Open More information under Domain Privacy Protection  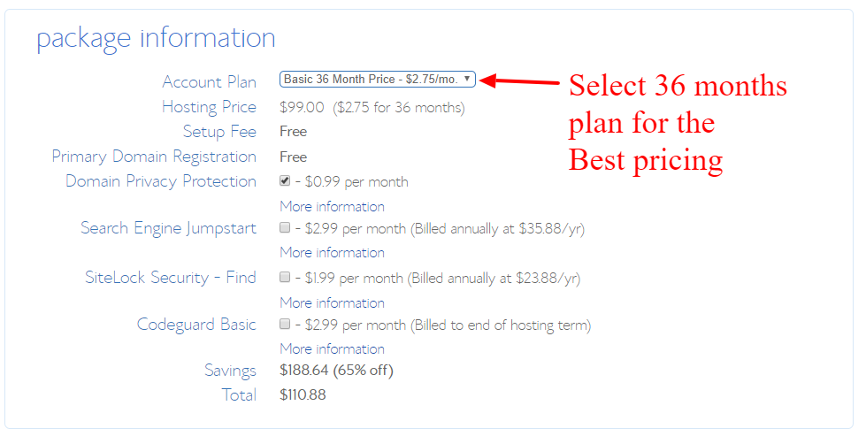click(x=332, y=206)
